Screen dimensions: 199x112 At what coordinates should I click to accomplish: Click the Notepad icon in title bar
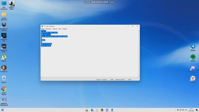click(42, 26)
